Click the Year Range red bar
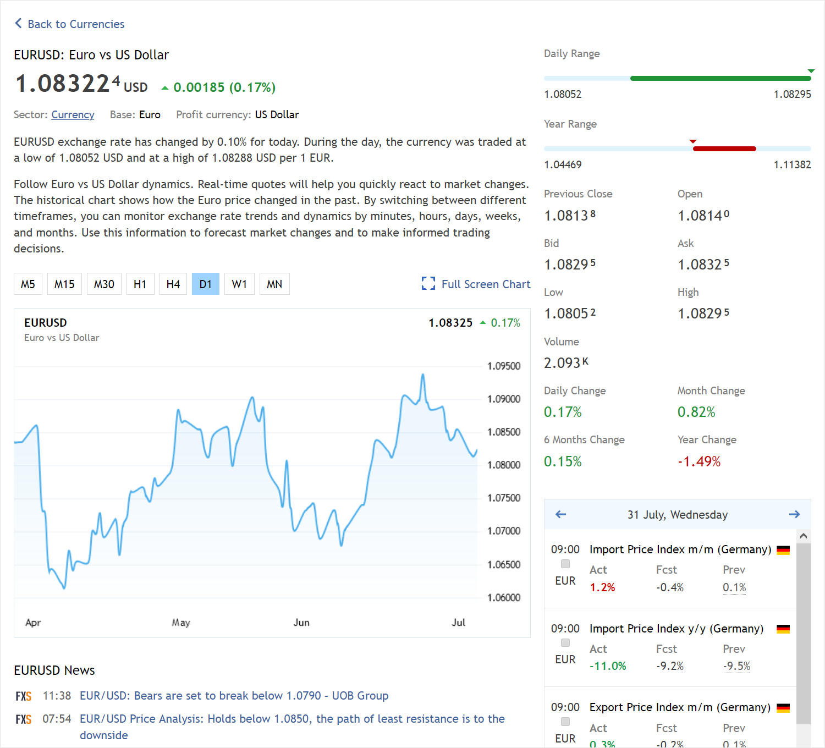Image resolution: width=825 pixels, height=748 pixels. tap(724, 148)
